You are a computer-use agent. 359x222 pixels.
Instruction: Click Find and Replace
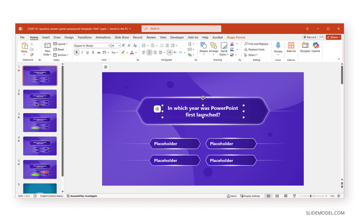(256, 44)
